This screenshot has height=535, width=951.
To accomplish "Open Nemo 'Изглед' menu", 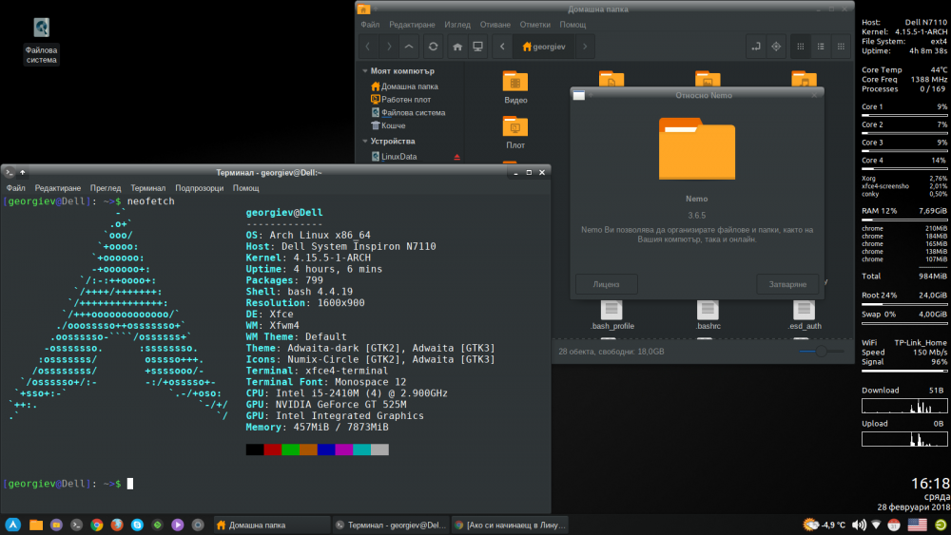I will click(457, 25).
